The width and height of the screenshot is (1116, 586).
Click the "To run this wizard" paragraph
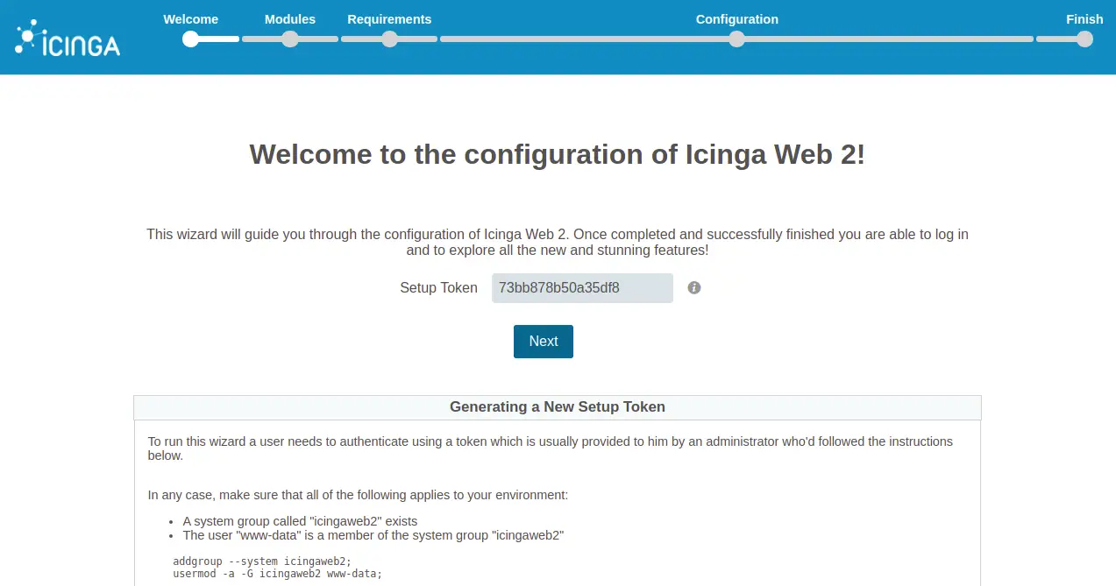551,448
